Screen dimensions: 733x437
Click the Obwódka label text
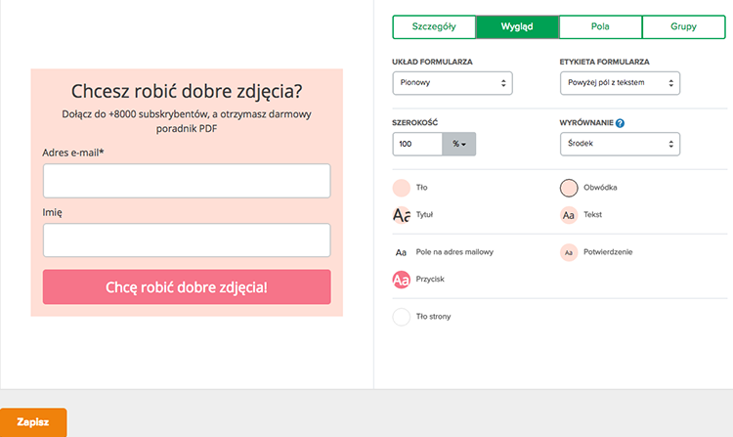pyautogui.click(x=600, y=188)
